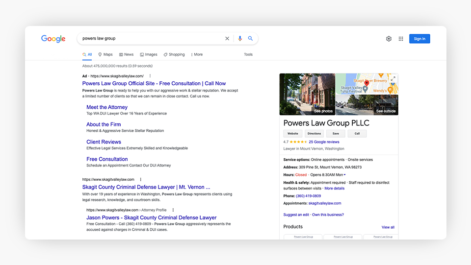Open the Google apps grid

[401, 39]
